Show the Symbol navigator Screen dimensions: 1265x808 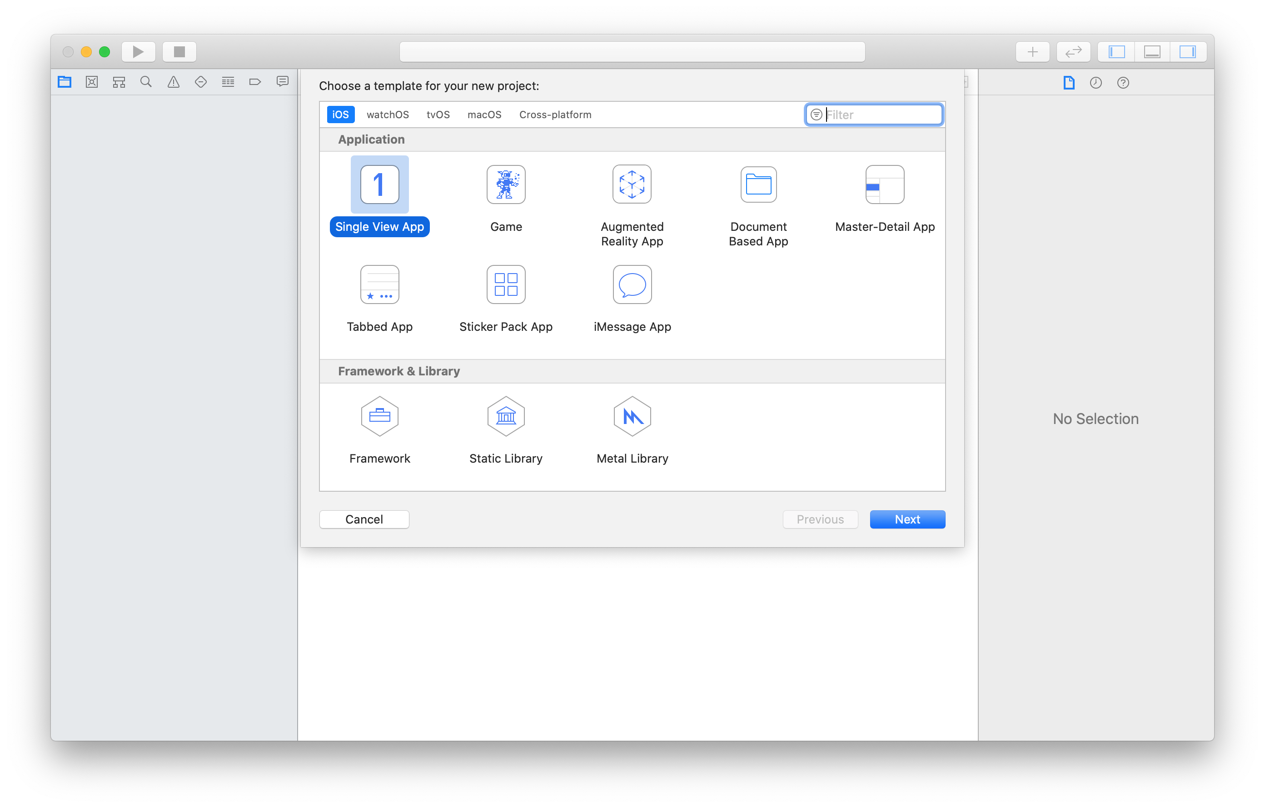(x=119, y=82)
